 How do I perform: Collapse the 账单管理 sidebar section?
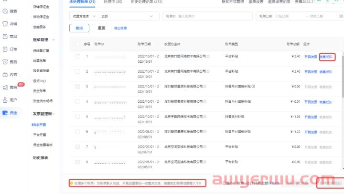pos(53,40)
